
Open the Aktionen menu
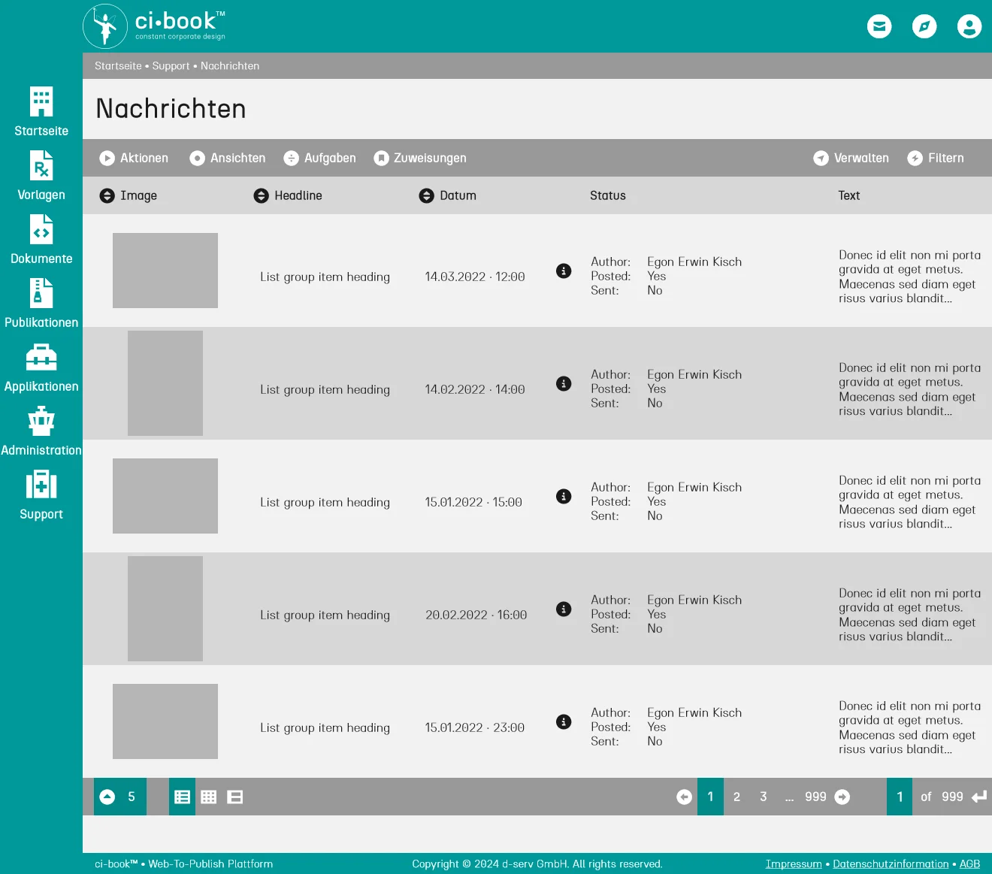(134, 158)
